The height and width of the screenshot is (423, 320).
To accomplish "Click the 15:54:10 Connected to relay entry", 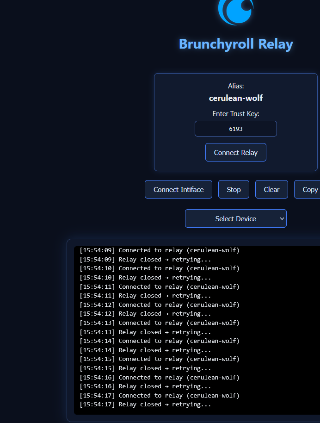I will [160, 268].
